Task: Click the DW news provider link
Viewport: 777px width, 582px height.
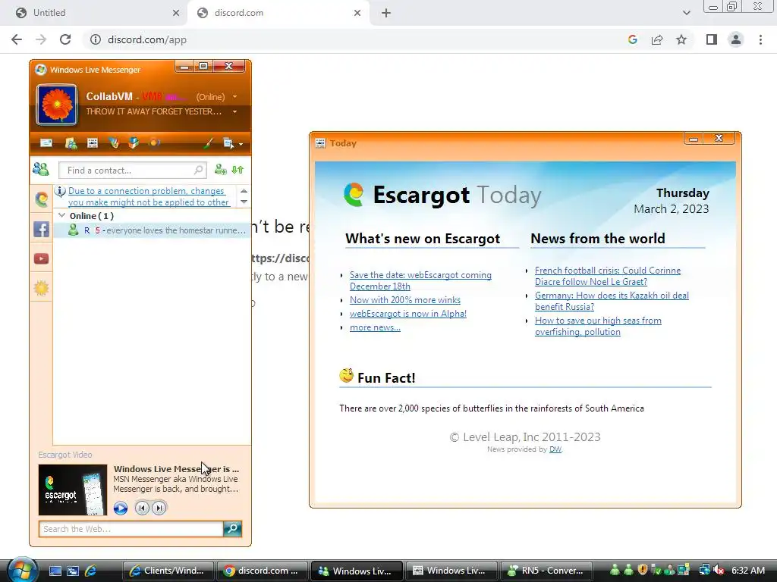Action: coord(555,449)
